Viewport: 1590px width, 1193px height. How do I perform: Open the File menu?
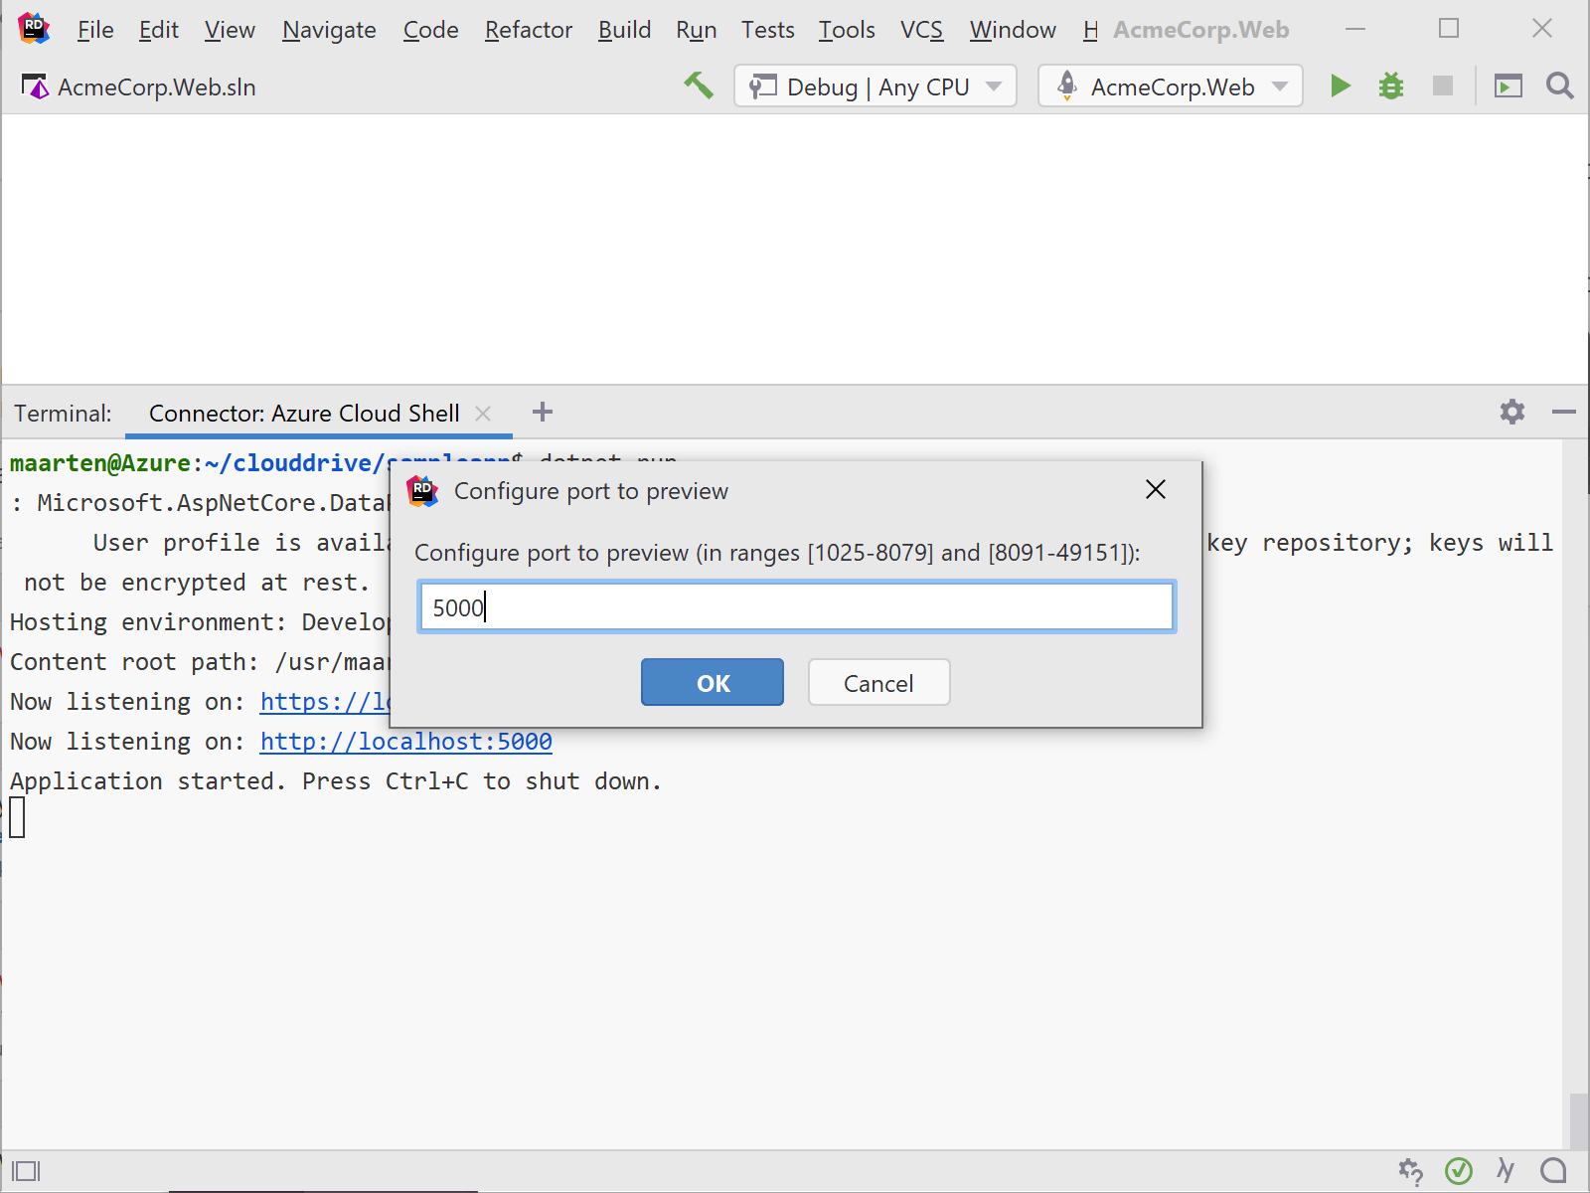tap(95, 30)
